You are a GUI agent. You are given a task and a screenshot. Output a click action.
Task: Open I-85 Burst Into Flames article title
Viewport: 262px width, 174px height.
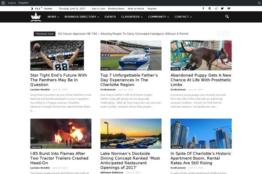click(x=59, y=158)
